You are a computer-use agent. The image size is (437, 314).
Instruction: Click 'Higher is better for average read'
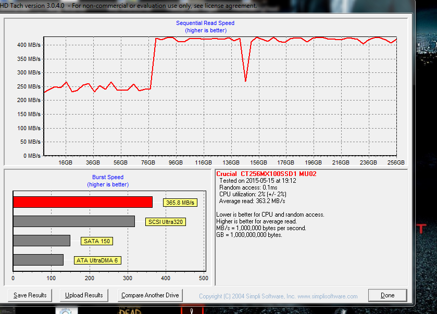pos(256,221)
